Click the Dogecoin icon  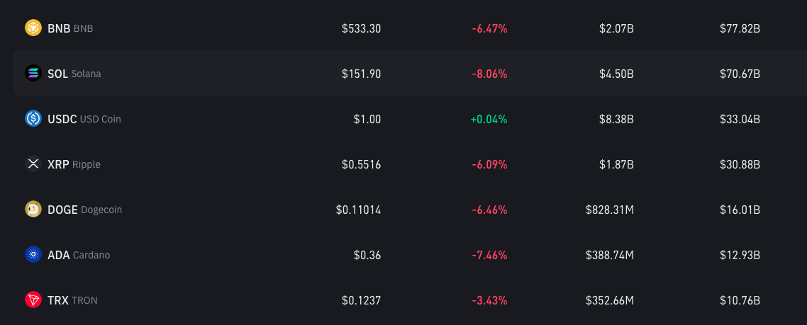(x=33, y=209)
